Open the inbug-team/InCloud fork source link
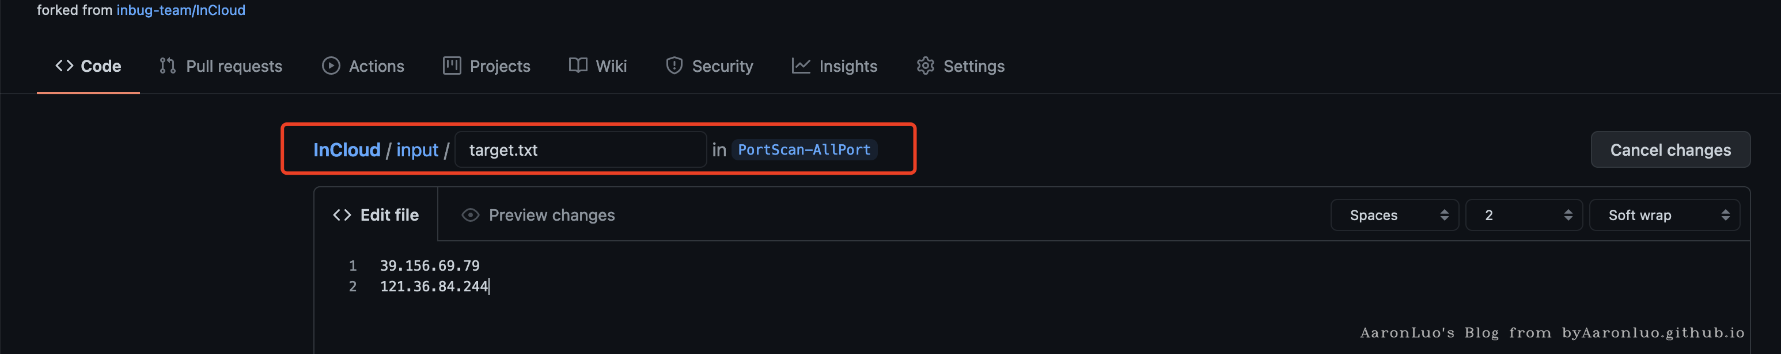 point(180,10)
